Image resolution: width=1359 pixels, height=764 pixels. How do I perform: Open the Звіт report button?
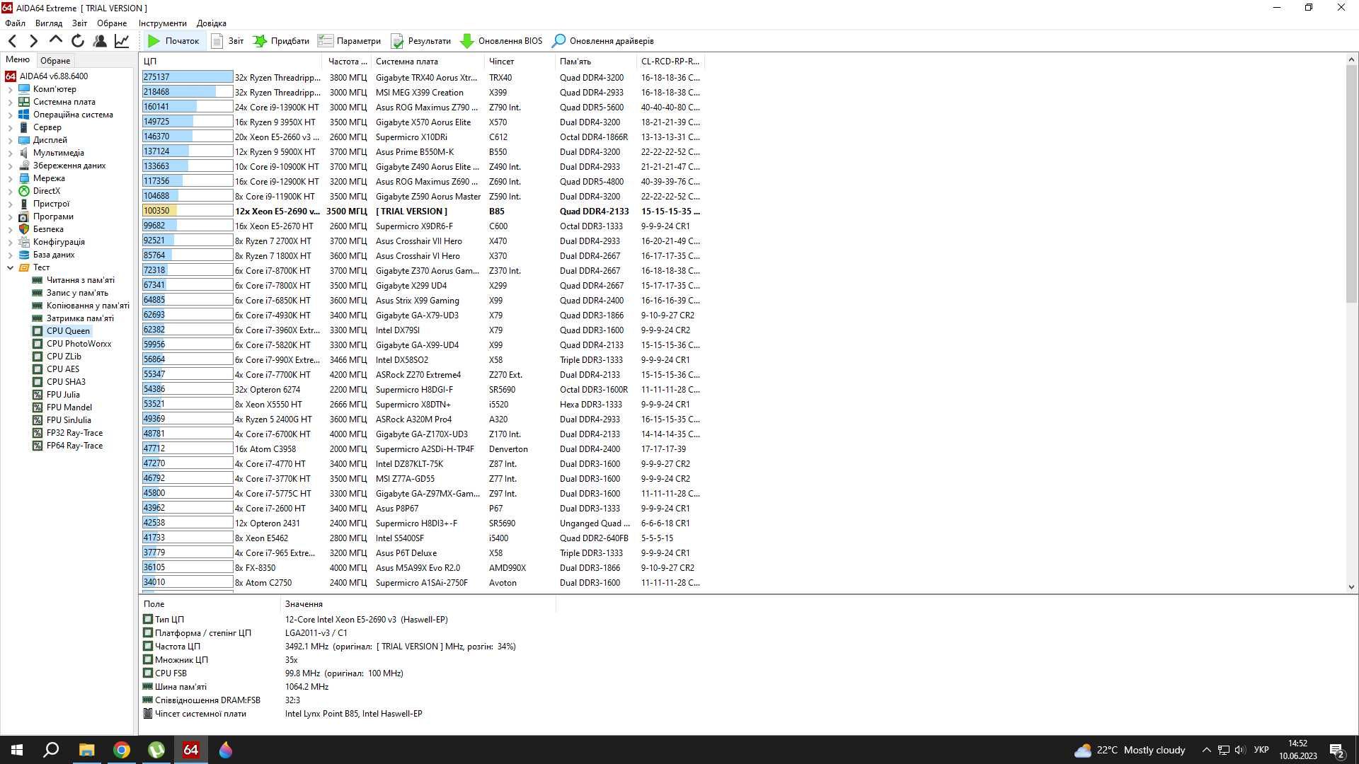(x=227, y=41)
